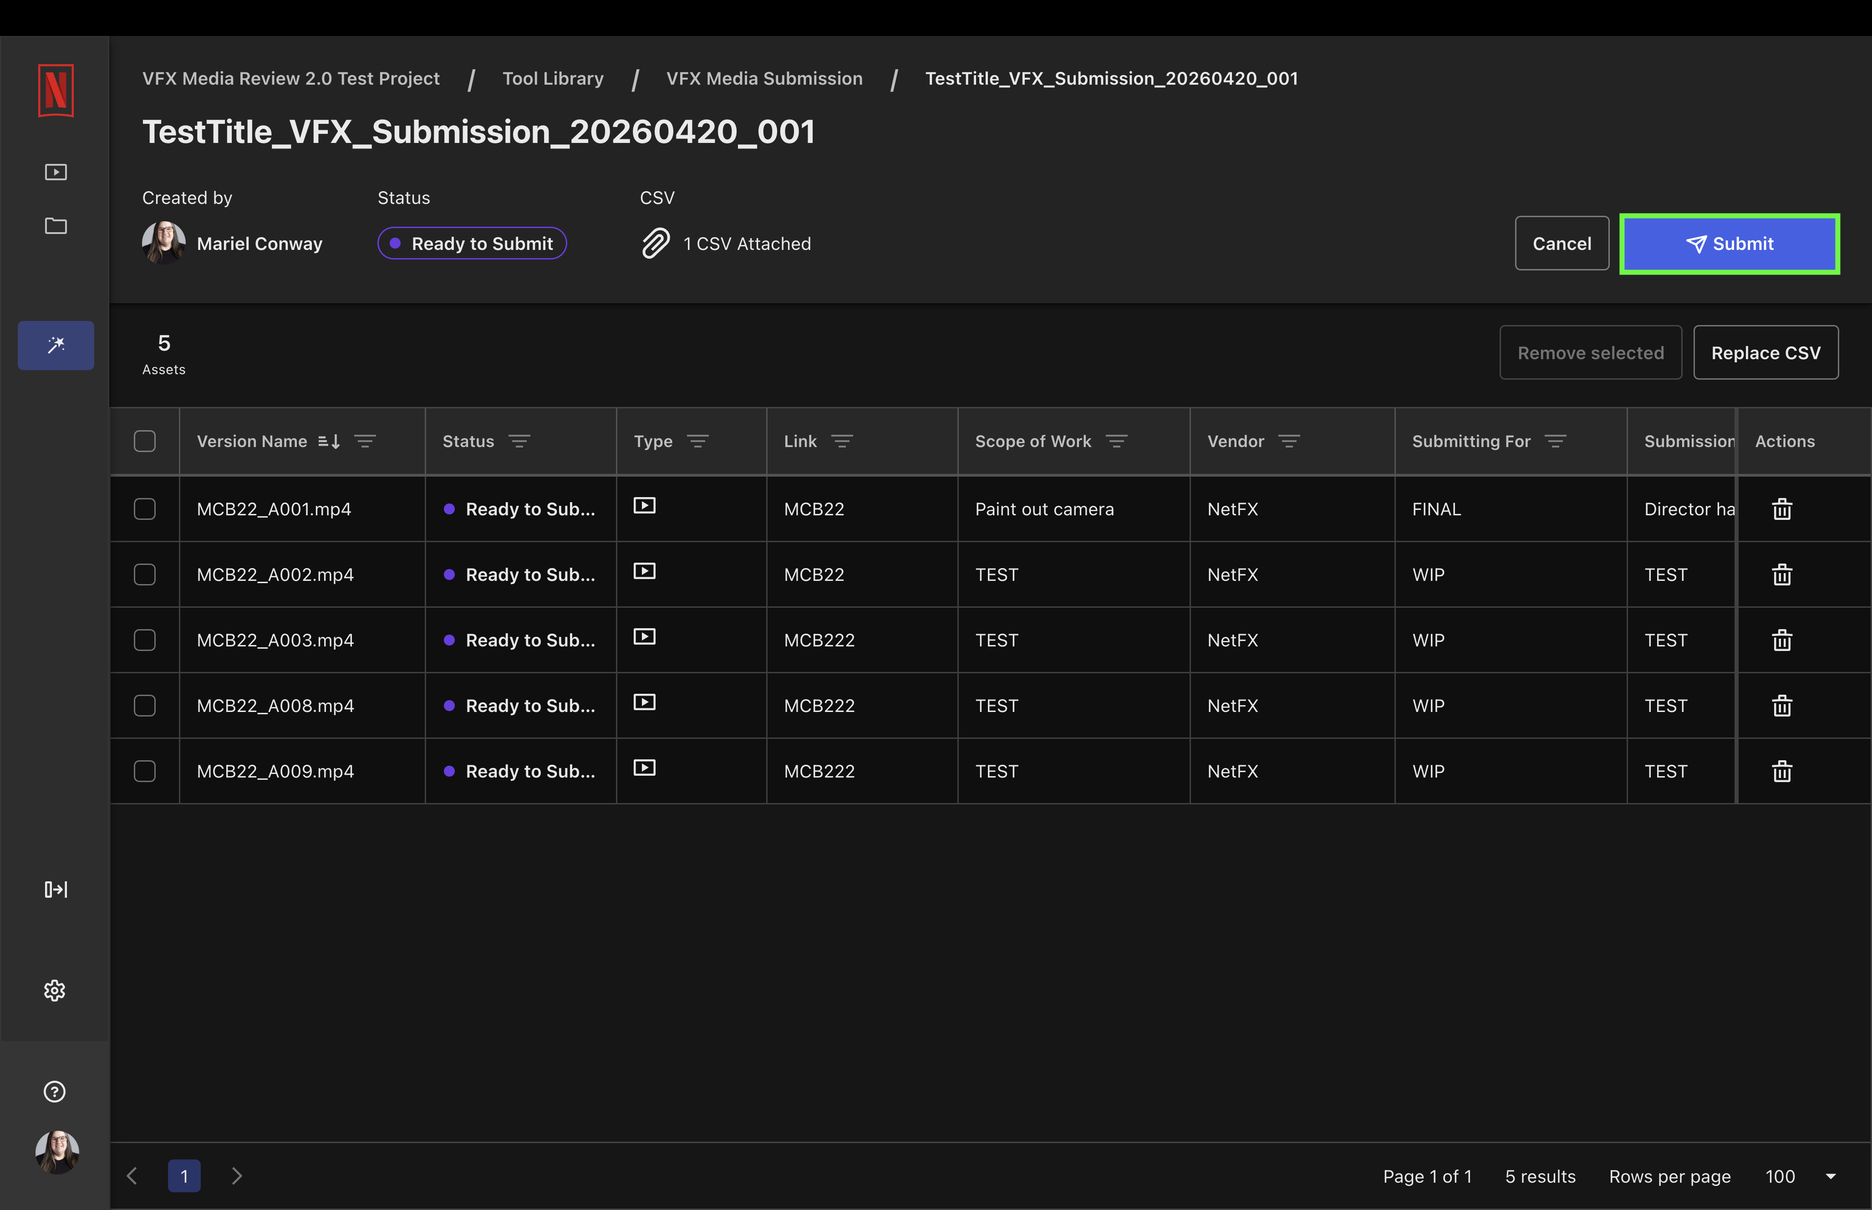Filter the Vendor column
Screen dimensions: 1872x1210
(x=1289, y=442)
